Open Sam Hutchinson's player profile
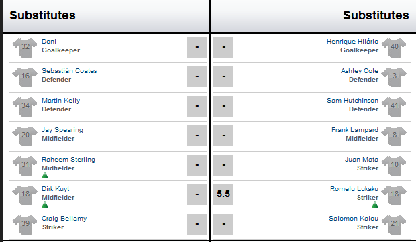416x242 pixels. [352, 101]
